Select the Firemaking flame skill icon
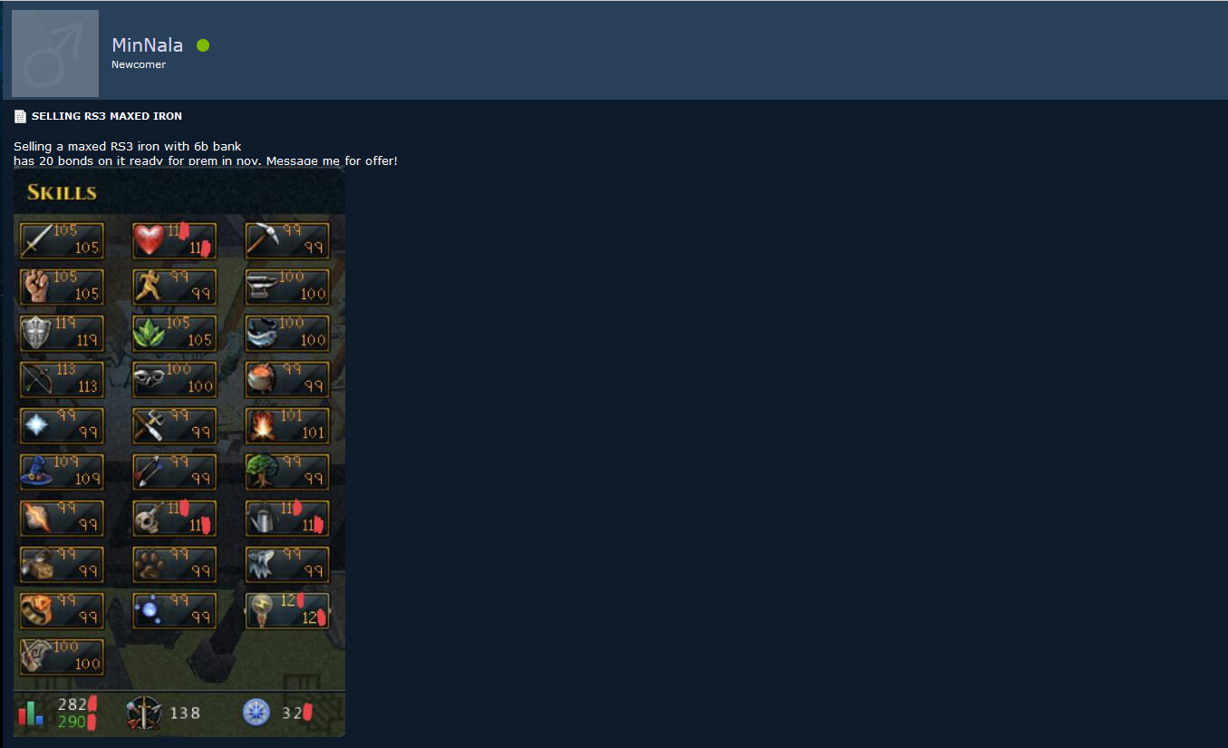The image size is (1228, 748). [262, 425]
